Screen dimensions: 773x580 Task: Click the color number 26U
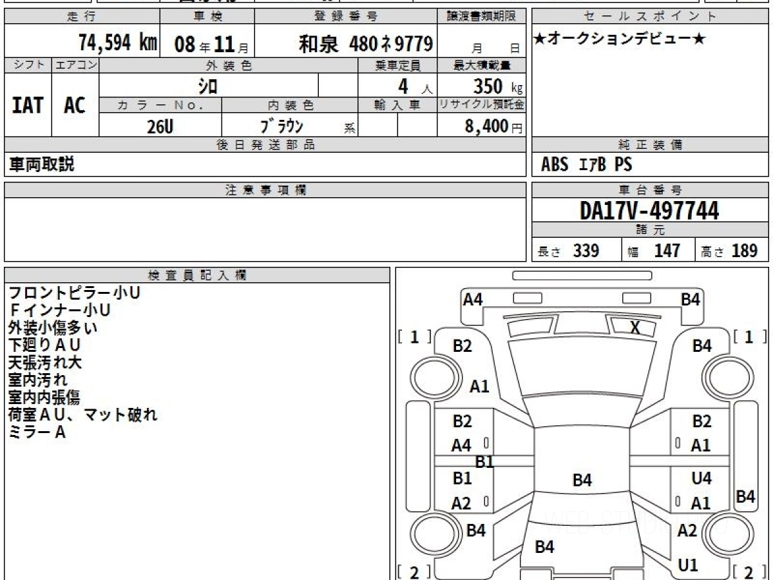(160, 127)
